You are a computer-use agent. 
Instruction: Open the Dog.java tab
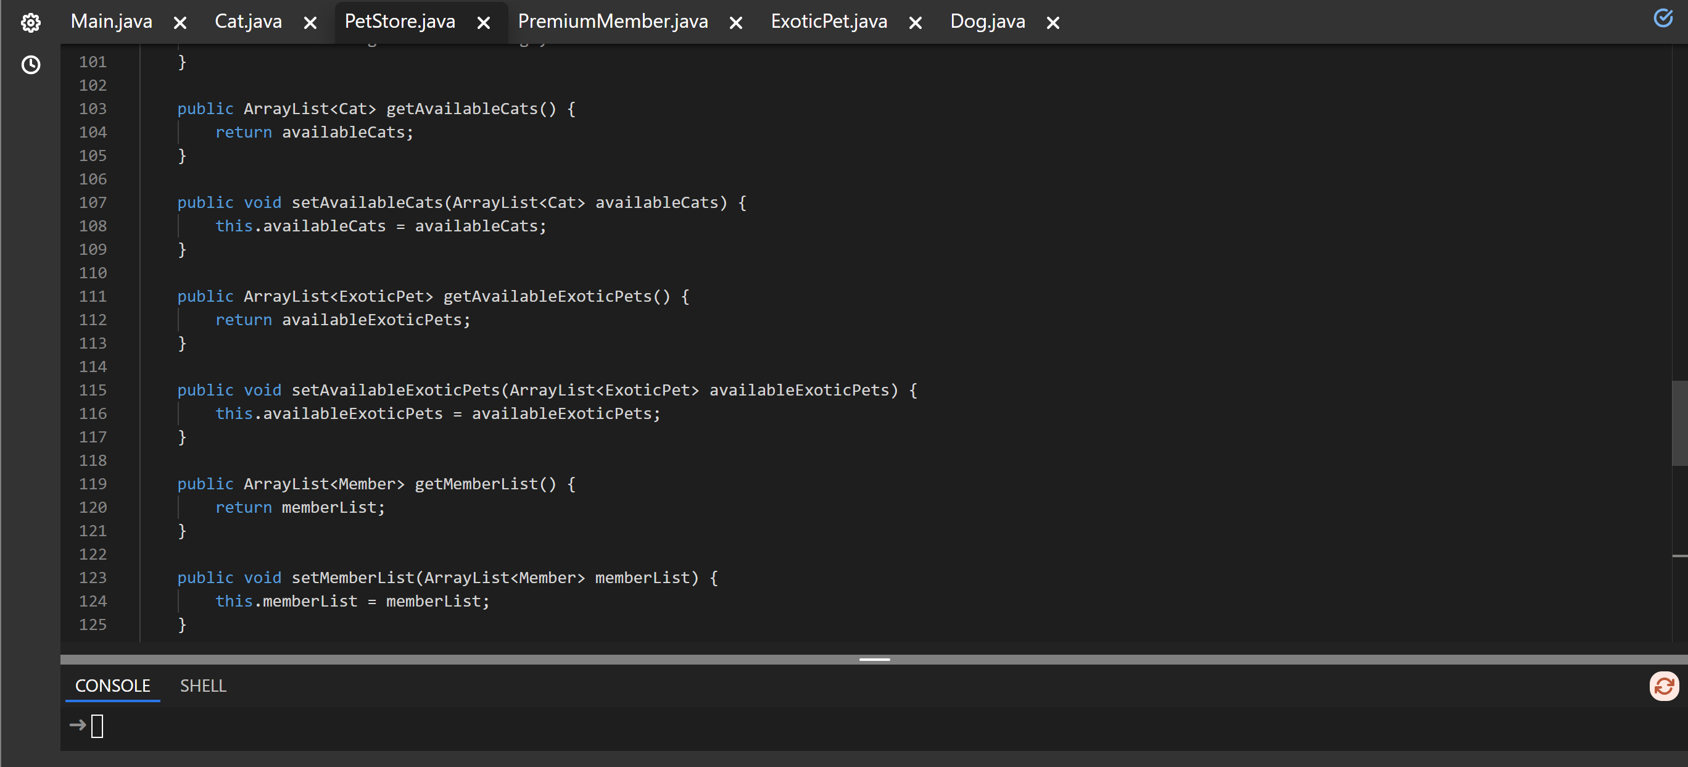pos(988,21)
